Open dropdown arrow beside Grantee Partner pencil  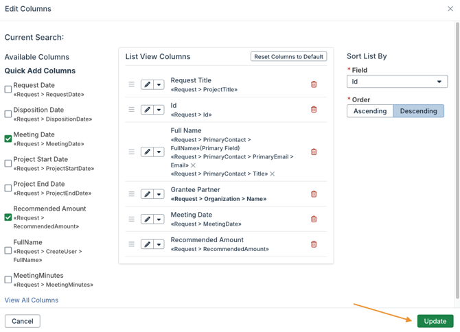pyautogui.click(x=159, y=194)
